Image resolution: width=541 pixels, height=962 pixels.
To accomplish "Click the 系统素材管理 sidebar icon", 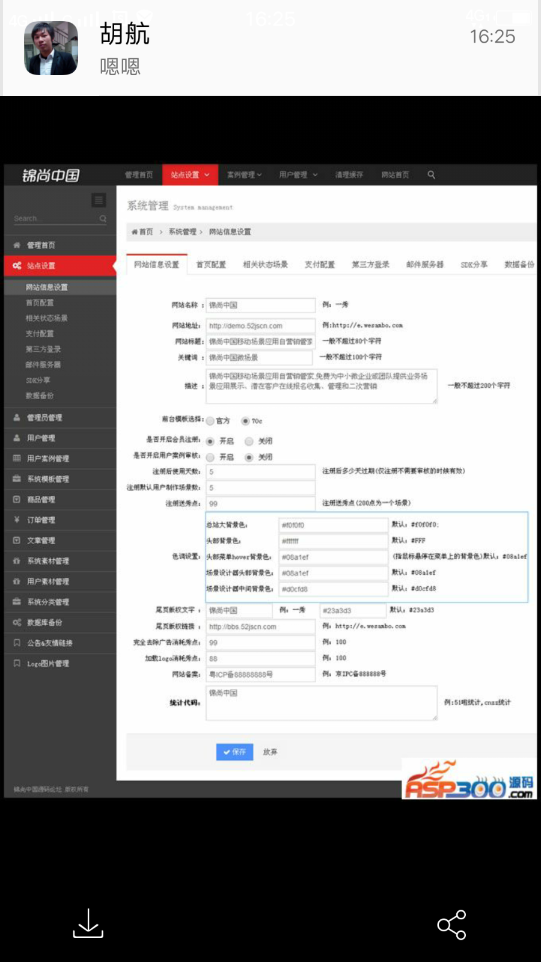I will [17, 560].
